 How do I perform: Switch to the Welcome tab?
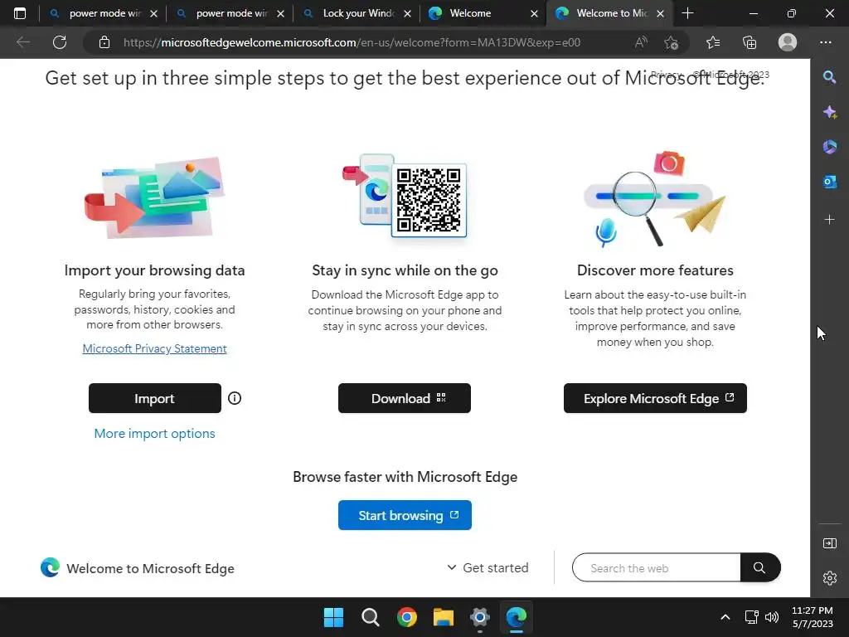tap(483, 13)
